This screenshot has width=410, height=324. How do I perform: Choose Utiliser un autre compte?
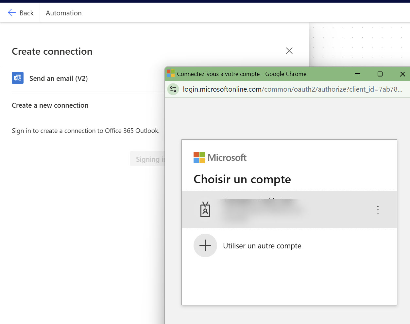tap(262, 246)
